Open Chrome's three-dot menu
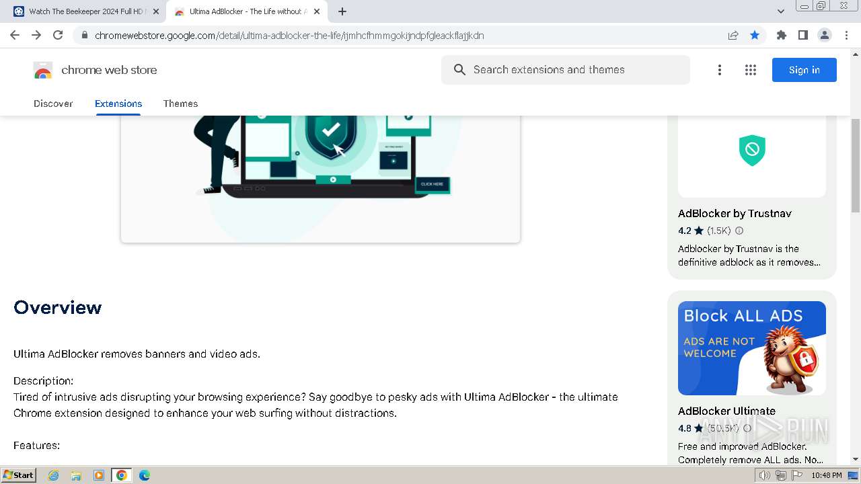 [846, 35]
